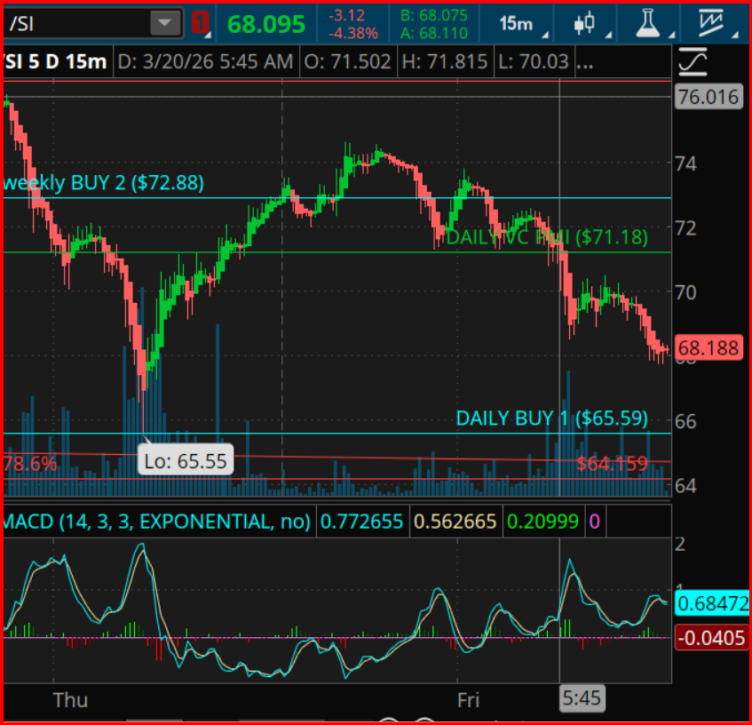Click the 78.6% Fibonacci level label
The width and height of the screenshot is (752, 725).
click(30, 464)
